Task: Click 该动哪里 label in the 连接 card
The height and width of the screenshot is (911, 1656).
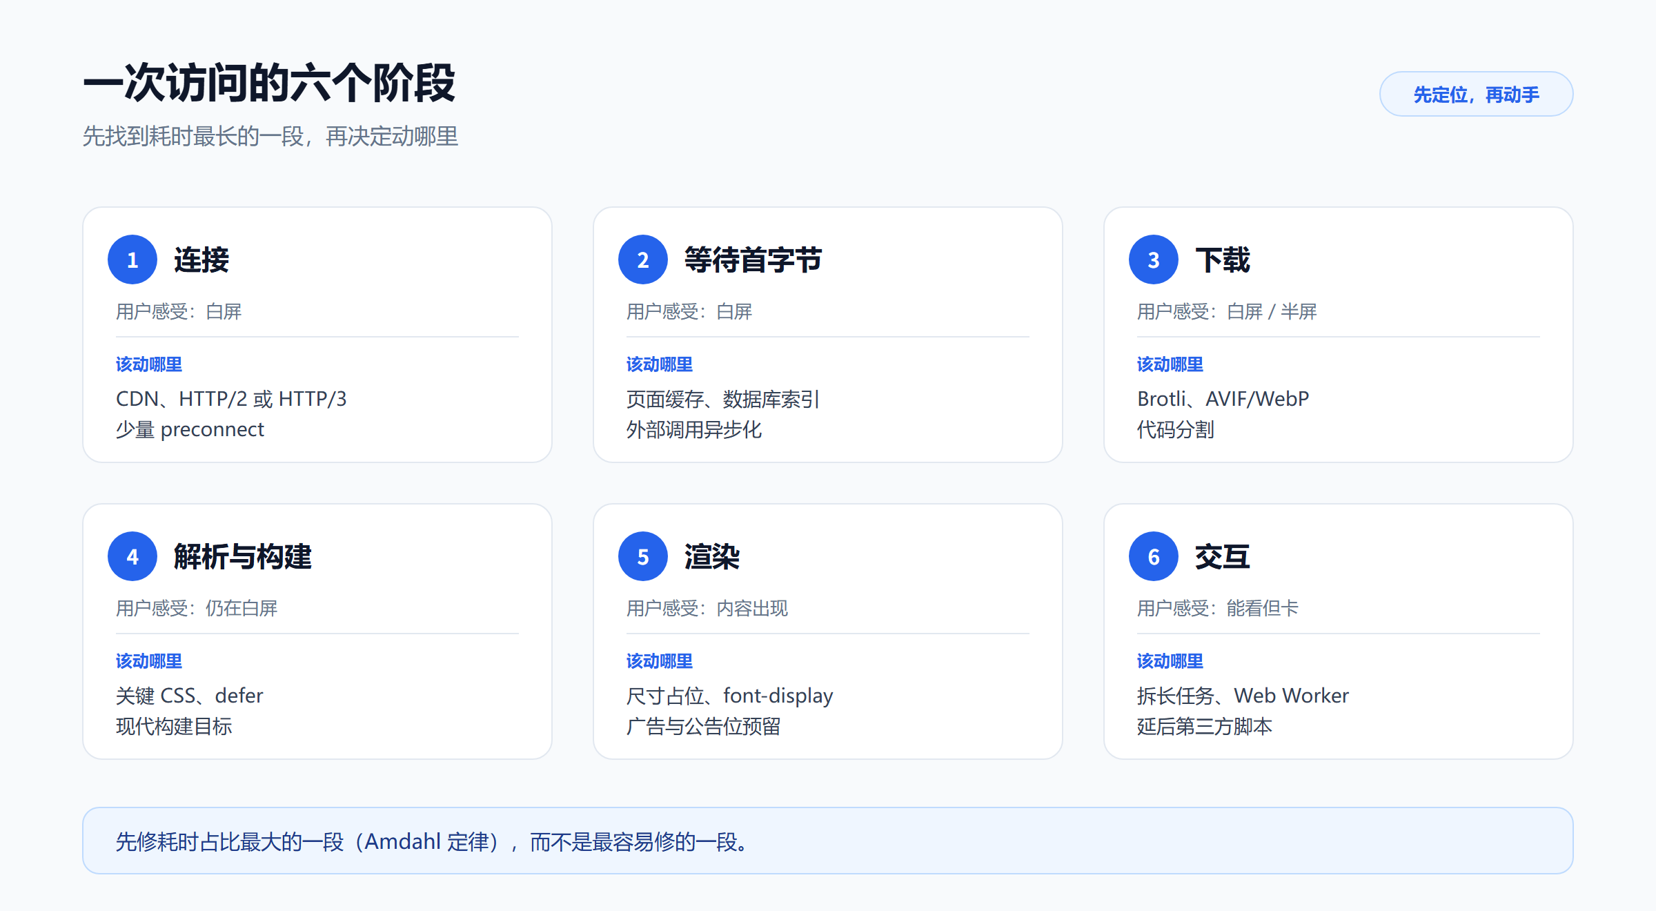Action: point(149,364)
